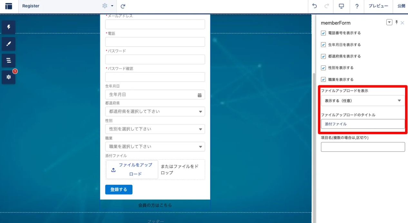Open the Page Structure panel icon
Image resolution: width=408 pixels, height=223 pixels.
click(9, 61)
